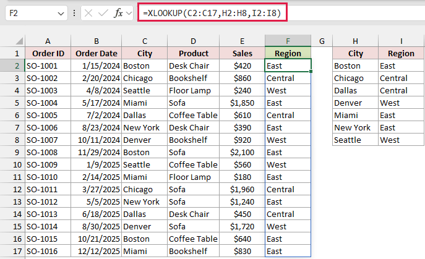425x259 pixels.
Task: Select column A header
Action: [x=48, y=41]
